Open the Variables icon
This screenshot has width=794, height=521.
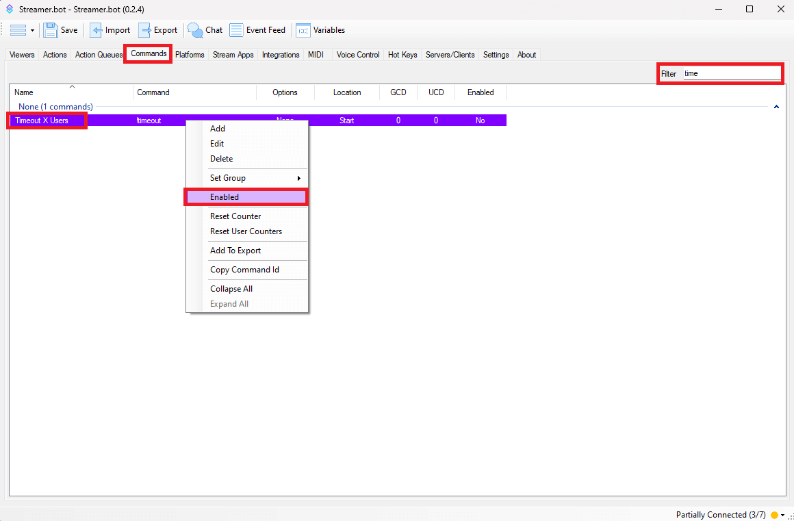tap(303, 30)
